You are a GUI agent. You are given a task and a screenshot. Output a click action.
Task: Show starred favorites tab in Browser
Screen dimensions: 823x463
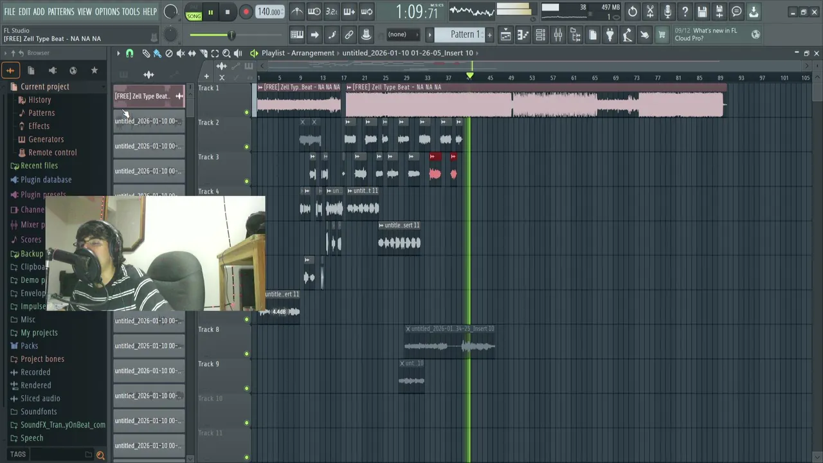95,70
